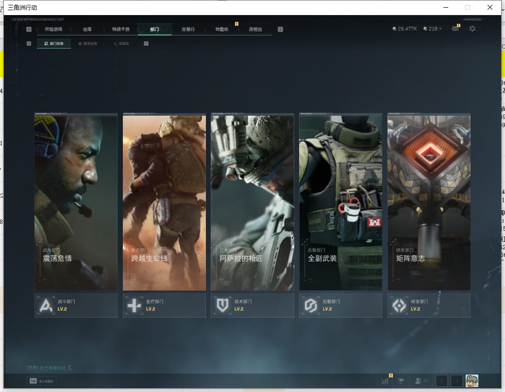The width and height of the screenshot is (505, 392).
Task: Click the player avatar in bottom right
Action: tap(472, 381)
